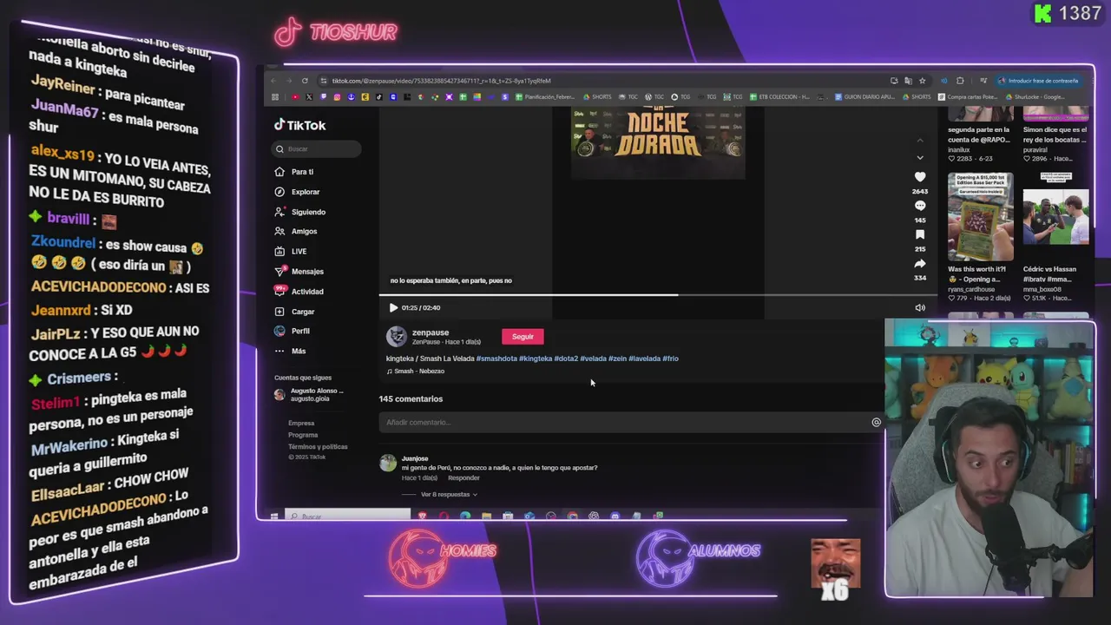
Task: Expand the Empresa footer section
Action: pyautogui.click(x=301, y=423)
